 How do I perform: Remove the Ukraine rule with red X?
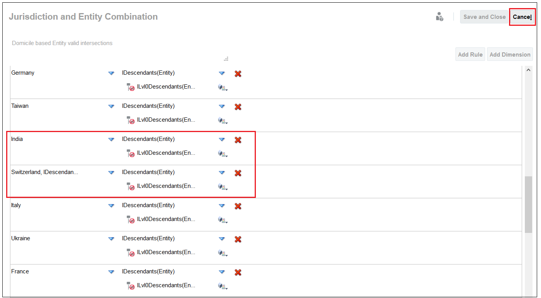[238, 239]
